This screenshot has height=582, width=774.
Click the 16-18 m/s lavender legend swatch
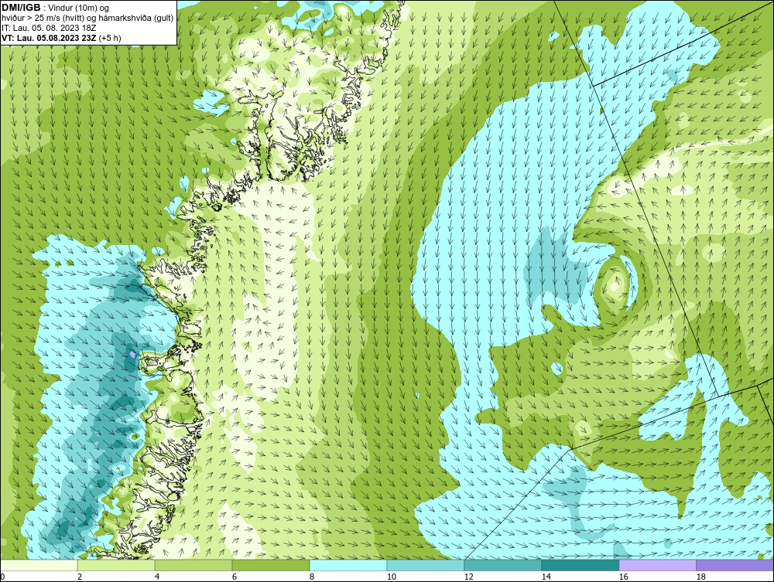tap(658, 565)
